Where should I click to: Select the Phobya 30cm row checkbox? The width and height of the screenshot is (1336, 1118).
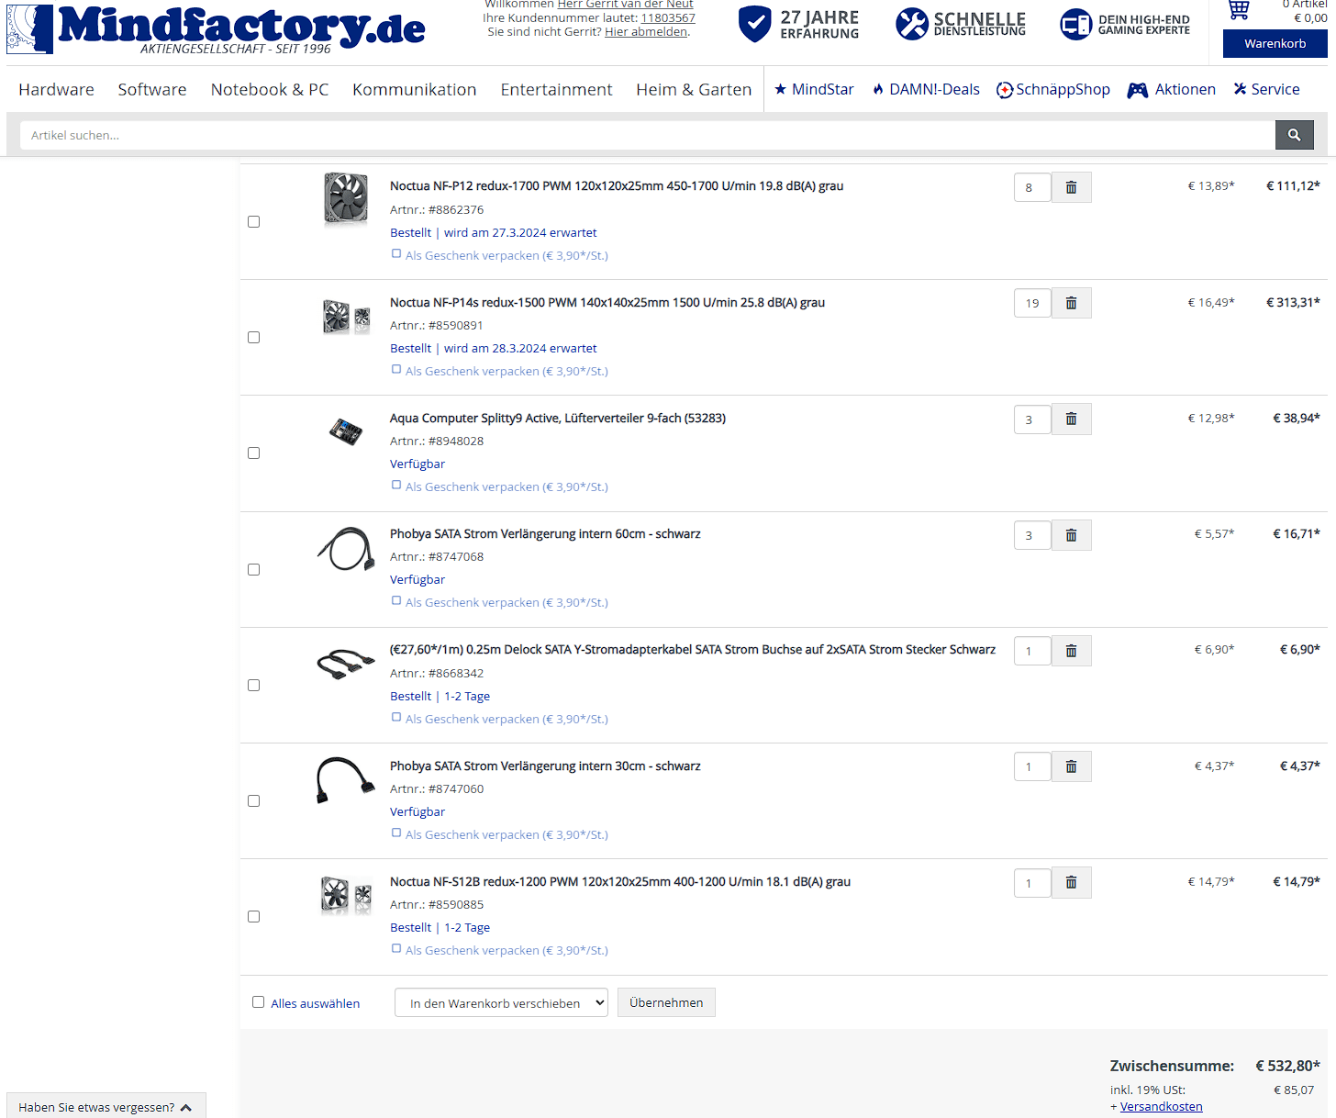(254, 800)
